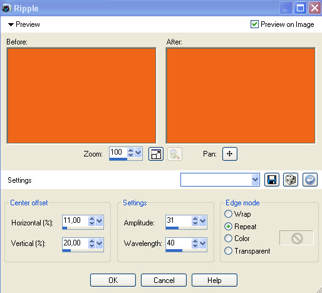This screenshot has width=322, height=293.
Task: Click the Ripple title bar app icon
Action: [6, 8]
